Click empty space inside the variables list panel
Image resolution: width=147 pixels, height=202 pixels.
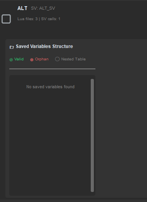(x=50, y=142)
